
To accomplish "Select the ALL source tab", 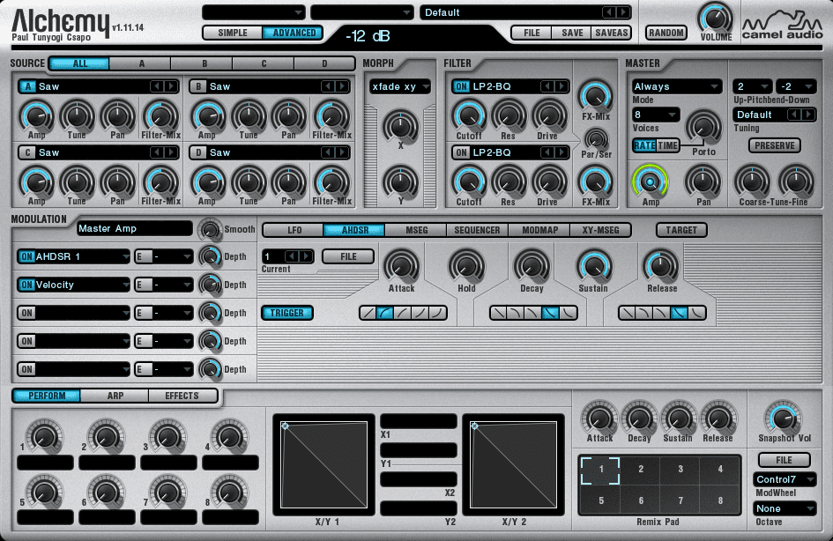I will coord(79,63).
